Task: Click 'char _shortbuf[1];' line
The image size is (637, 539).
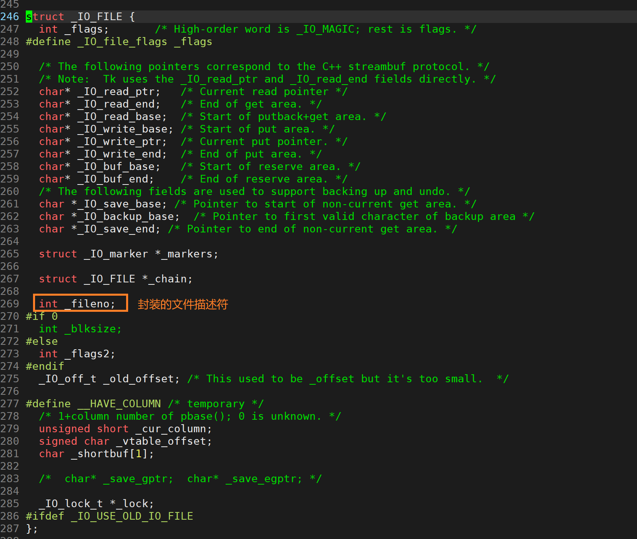Action: (96, 454)
